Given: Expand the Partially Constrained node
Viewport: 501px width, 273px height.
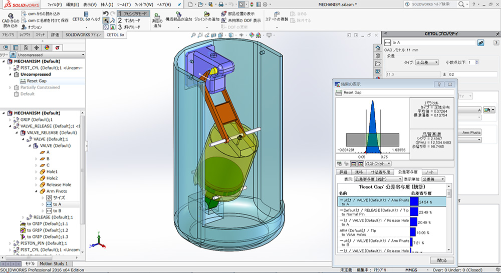Looking at the screenshot, I should (10, 87).
